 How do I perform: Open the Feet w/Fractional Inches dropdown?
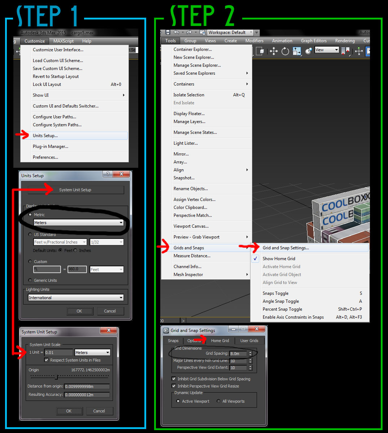[x=60, y=242]
